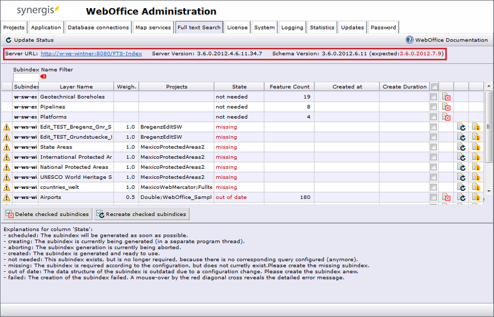The width and height of the screenshot is (494, 317).
Task: Click Delete checked subindices button
Action: coord(48,214)
